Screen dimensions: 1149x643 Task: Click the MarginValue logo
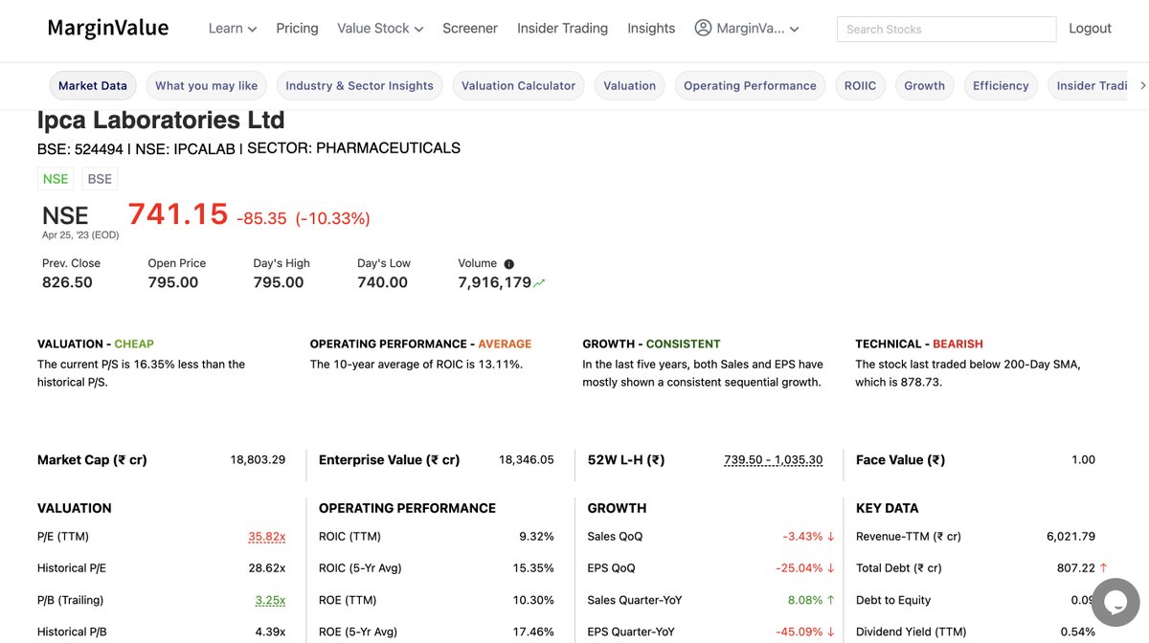point(107,27)
